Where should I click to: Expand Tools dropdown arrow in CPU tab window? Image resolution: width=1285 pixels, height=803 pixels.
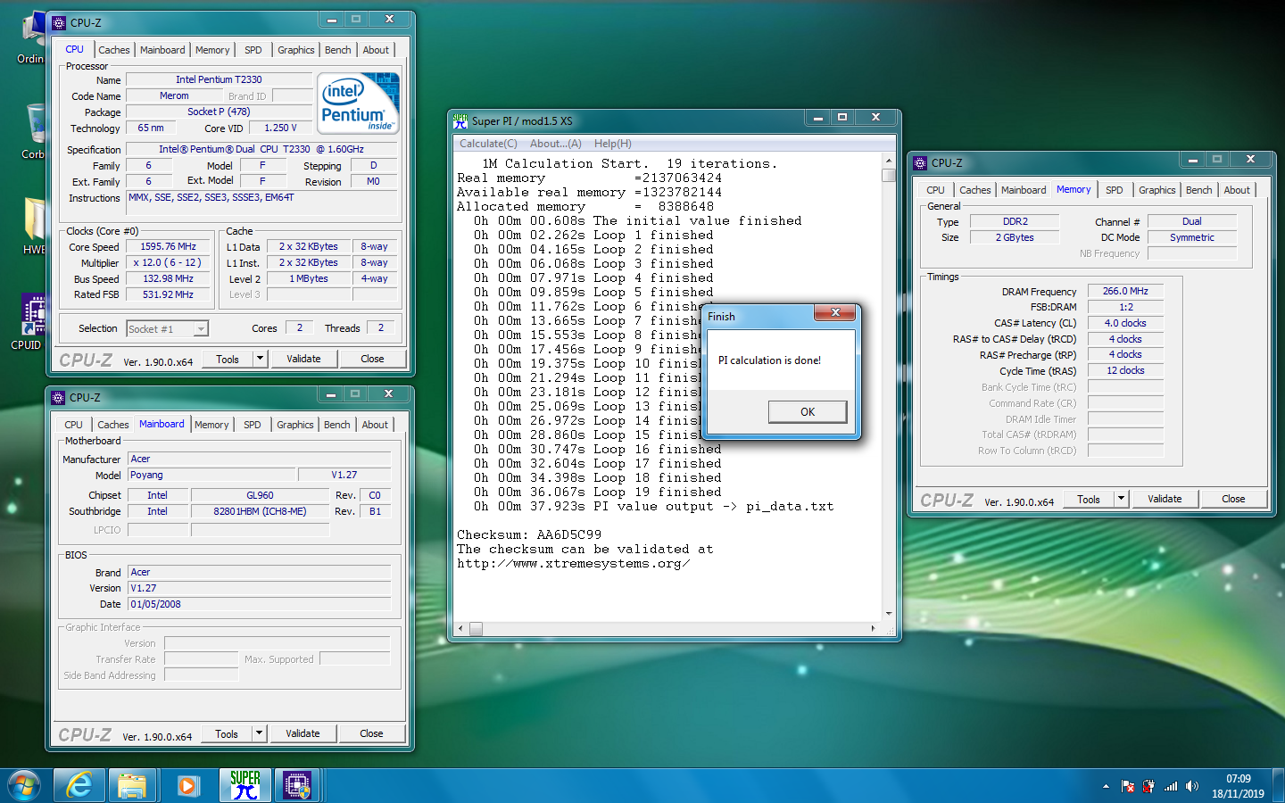click(260, 359)
